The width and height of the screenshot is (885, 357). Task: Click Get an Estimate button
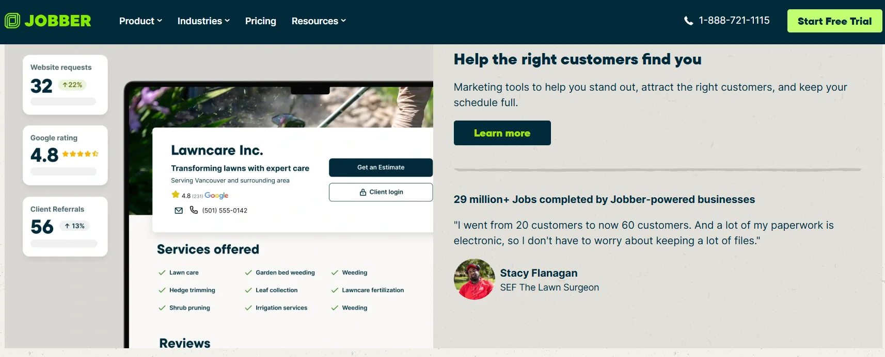pos(381,167)
